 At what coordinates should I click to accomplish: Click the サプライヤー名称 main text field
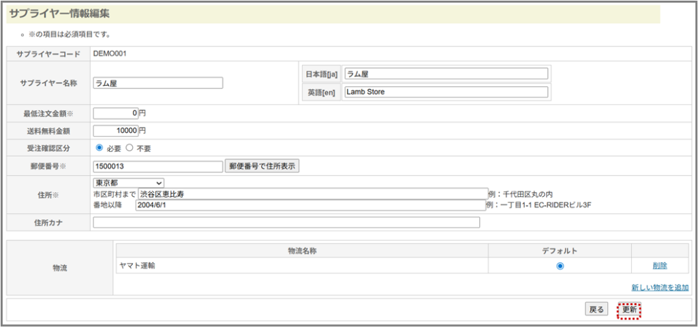tap(157, 83)
